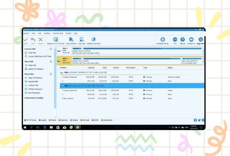The height and width of the screenshot is (156, 230).
Task: Open the Wizard menu
Action: point(68,33)
